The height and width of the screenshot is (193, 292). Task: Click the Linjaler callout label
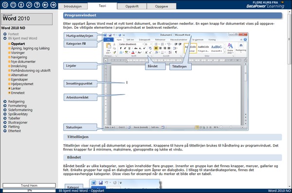(x=80, y=66)
